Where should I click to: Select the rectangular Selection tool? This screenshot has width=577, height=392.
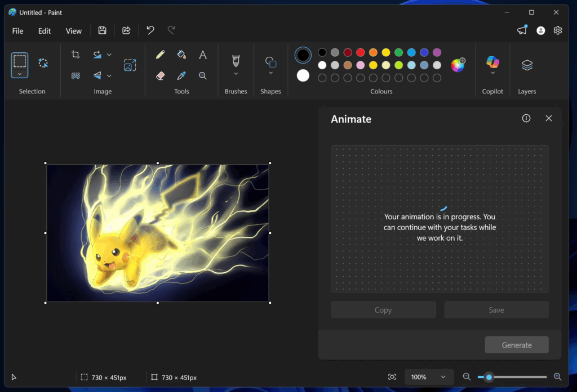tap(20, 61)
